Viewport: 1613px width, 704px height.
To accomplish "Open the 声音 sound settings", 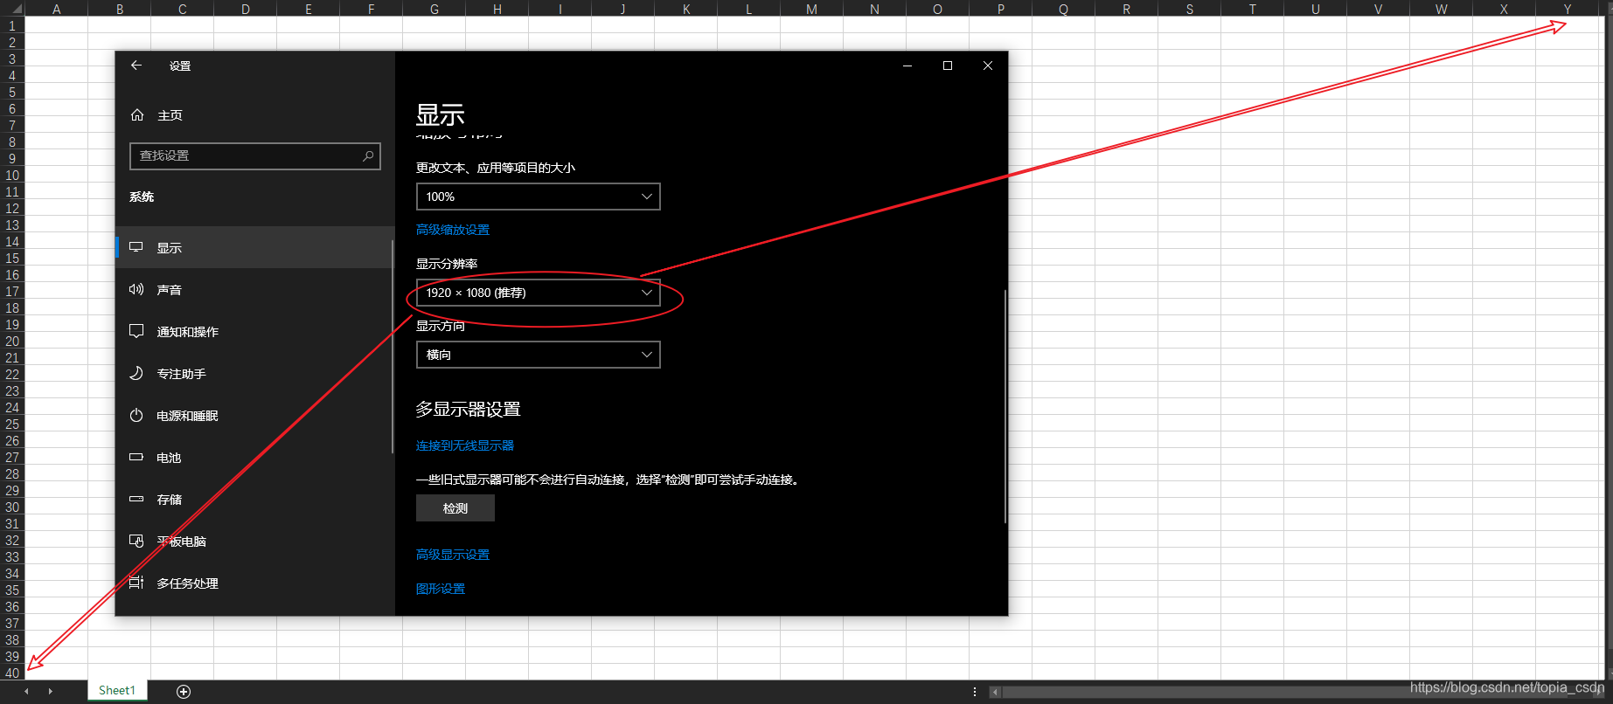I will (x=254, y=290).
